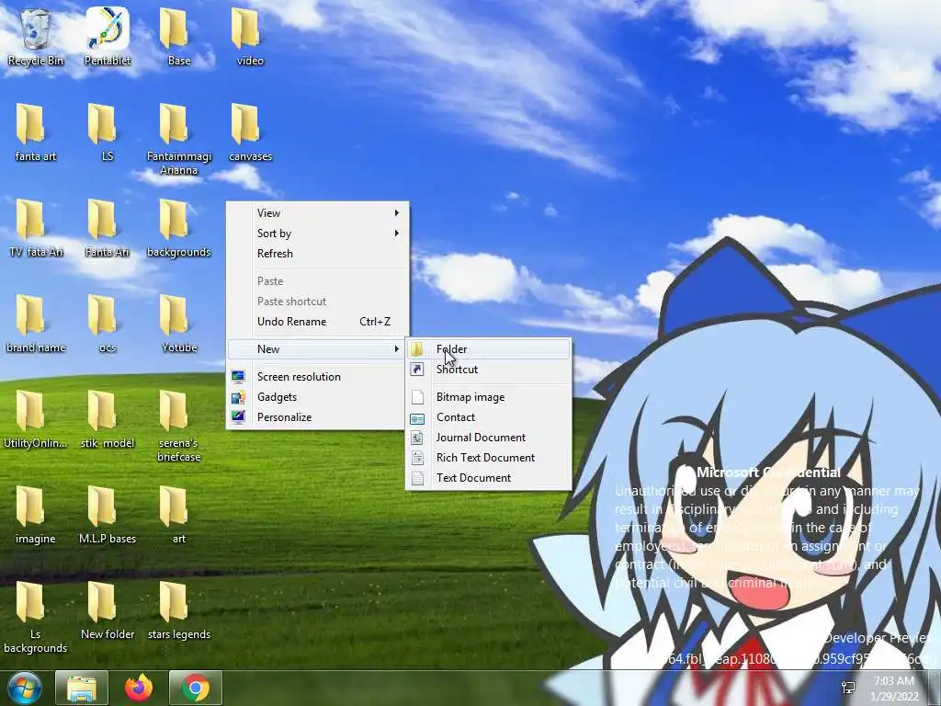The width and height of the screenshot is (941, 706).
Task: Select the backgrounds folder
Action: click(x=179, y=228)
